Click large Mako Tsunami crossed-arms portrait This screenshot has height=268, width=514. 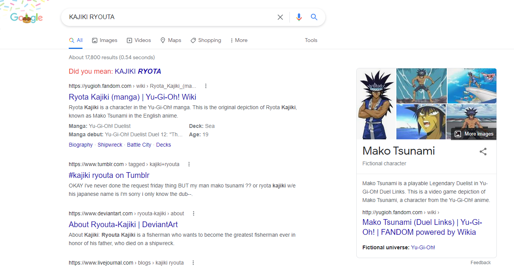376,104
